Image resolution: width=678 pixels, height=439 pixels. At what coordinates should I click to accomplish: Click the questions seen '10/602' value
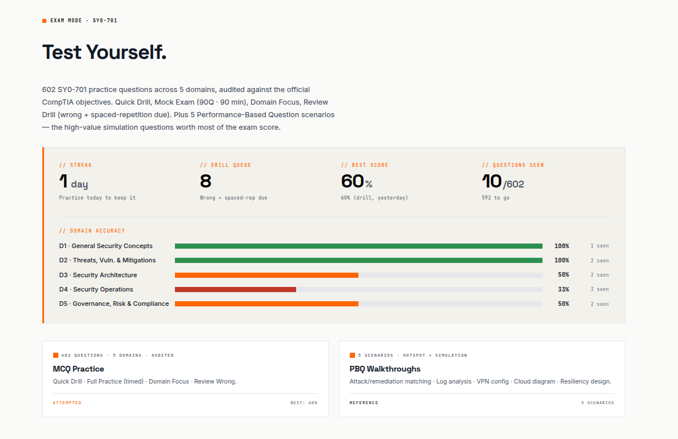pos(503,182)
